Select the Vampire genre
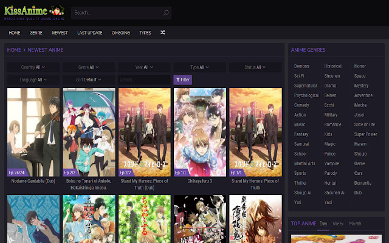Viewport: 389px width, 243px height. (x=331, y=163)
